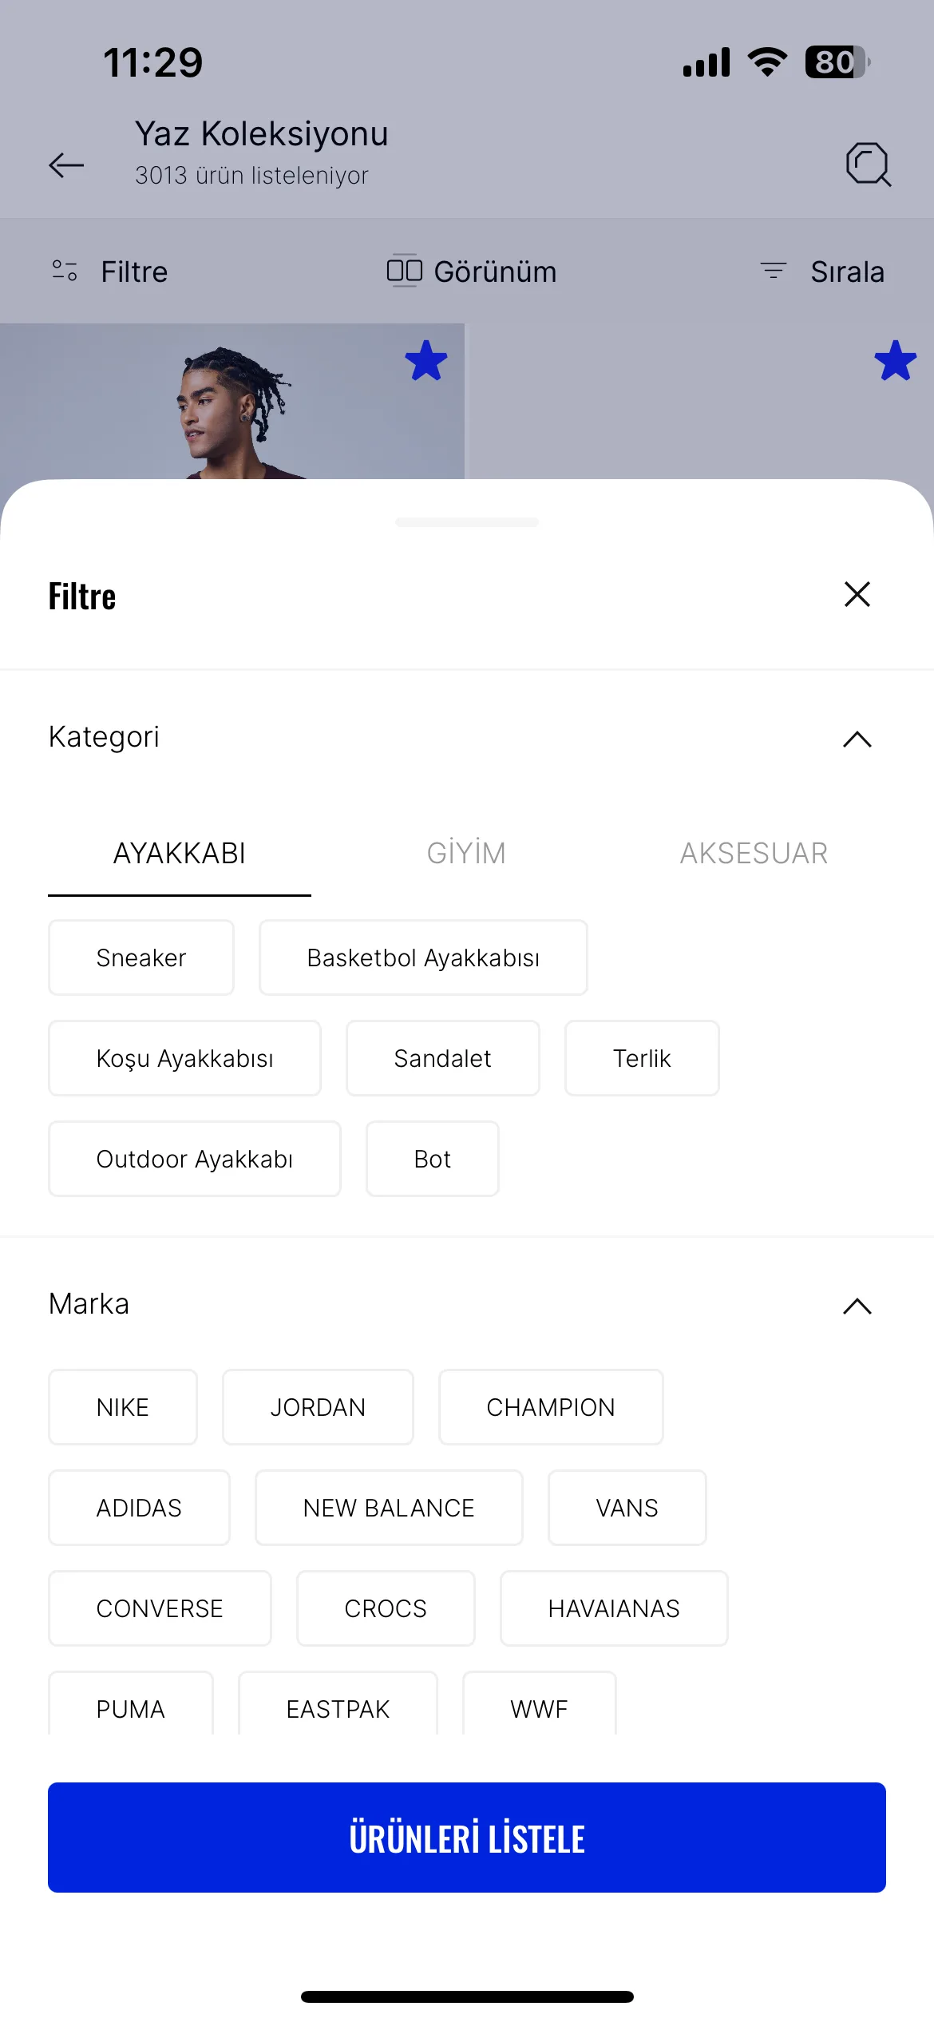The image size is (934, 2022).
Task: Collapse the Kategori section chevron
Action: 857,739
